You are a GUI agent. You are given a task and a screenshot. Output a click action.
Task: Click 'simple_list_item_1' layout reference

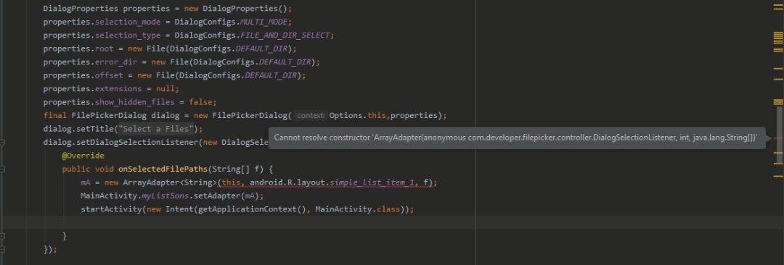(372, 182)
